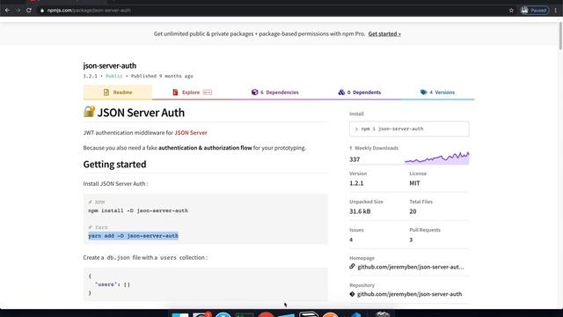The width and height of the screenshot is (563, 317).
Task: Open the Readme tab
Action: [117, 92]
